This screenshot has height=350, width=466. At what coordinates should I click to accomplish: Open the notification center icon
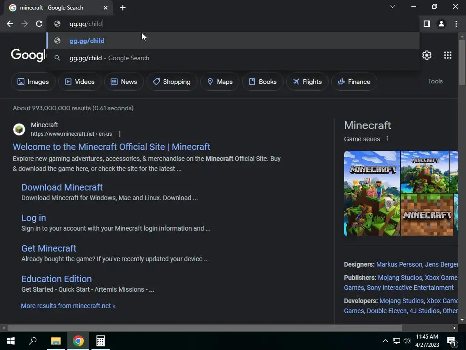click(451, 341)
